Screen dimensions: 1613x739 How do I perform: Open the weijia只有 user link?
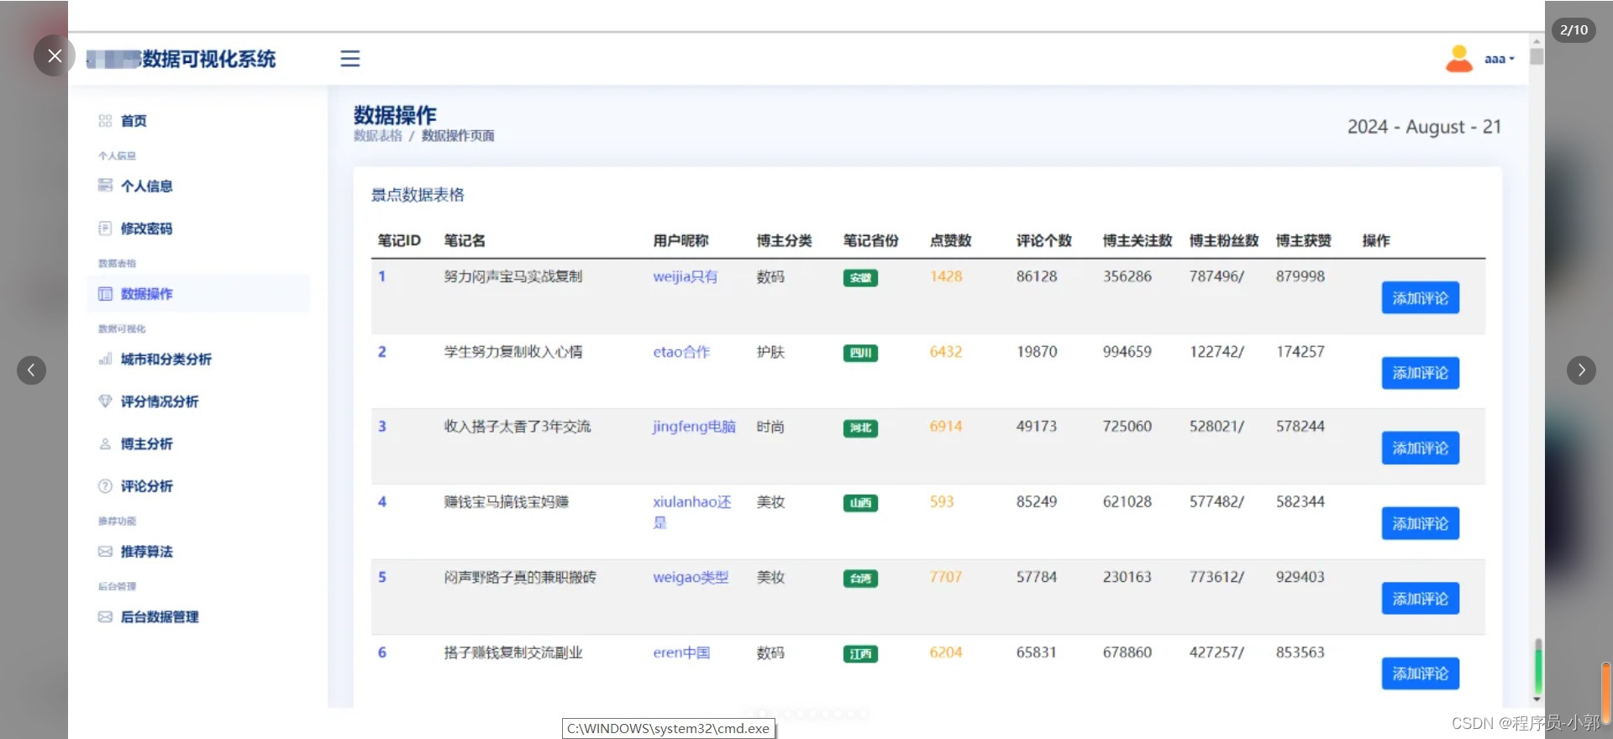686,276
